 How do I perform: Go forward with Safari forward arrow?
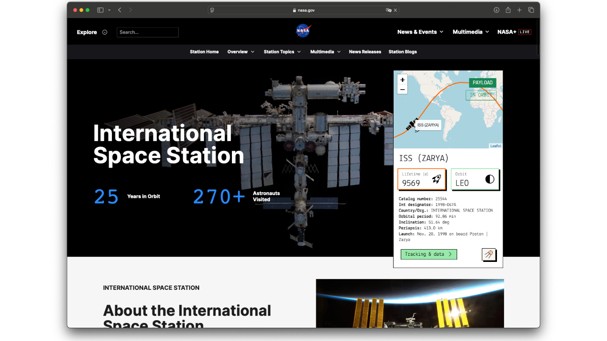point(130,10)
